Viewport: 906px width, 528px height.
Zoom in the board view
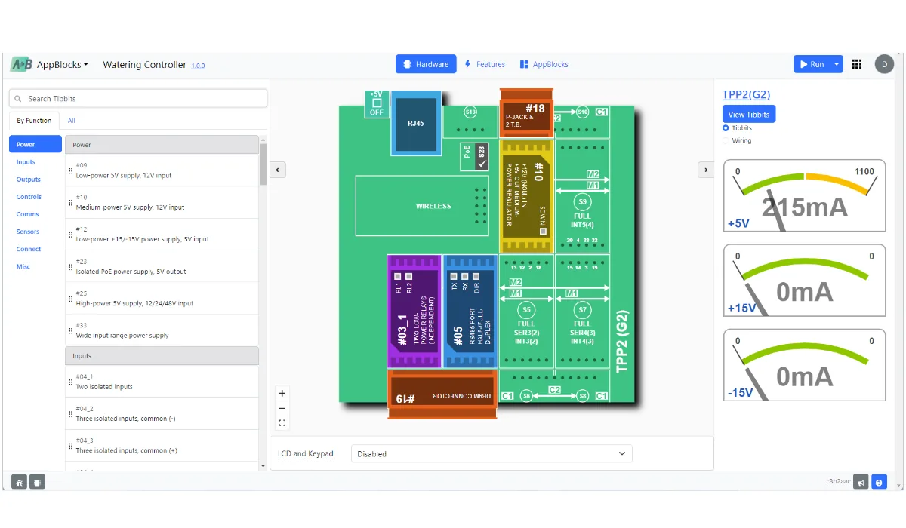(282, 393)
